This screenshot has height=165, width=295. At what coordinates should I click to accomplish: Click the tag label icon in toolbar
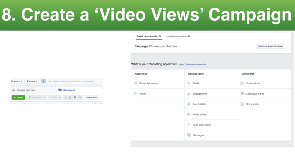(x=80, y=97)
